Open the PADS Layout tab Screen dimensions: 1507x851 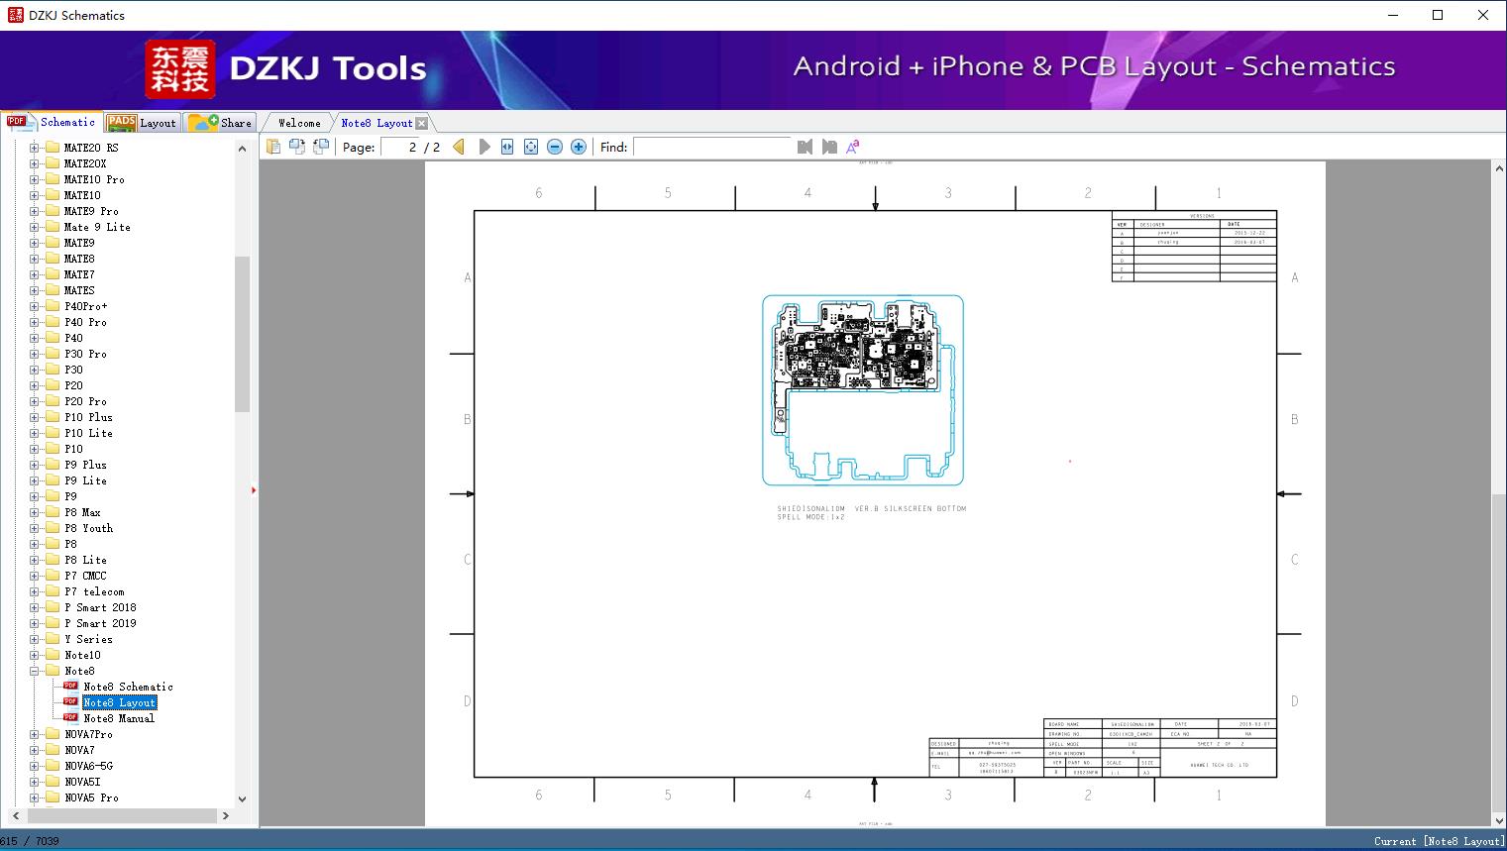pyautogui.click(x=142, y=122)
